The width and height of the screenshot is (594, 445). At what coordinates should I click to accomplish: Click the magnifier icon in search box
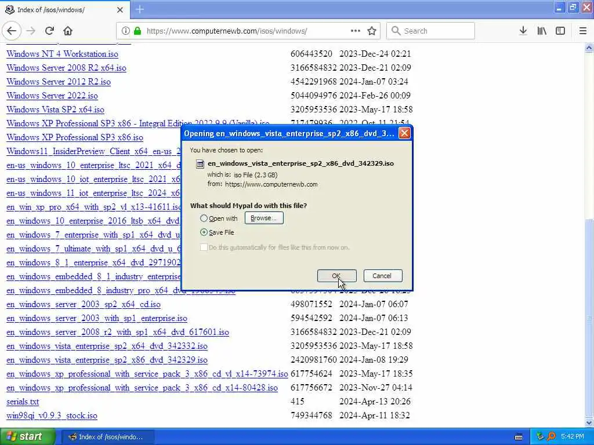pos(396,31)
